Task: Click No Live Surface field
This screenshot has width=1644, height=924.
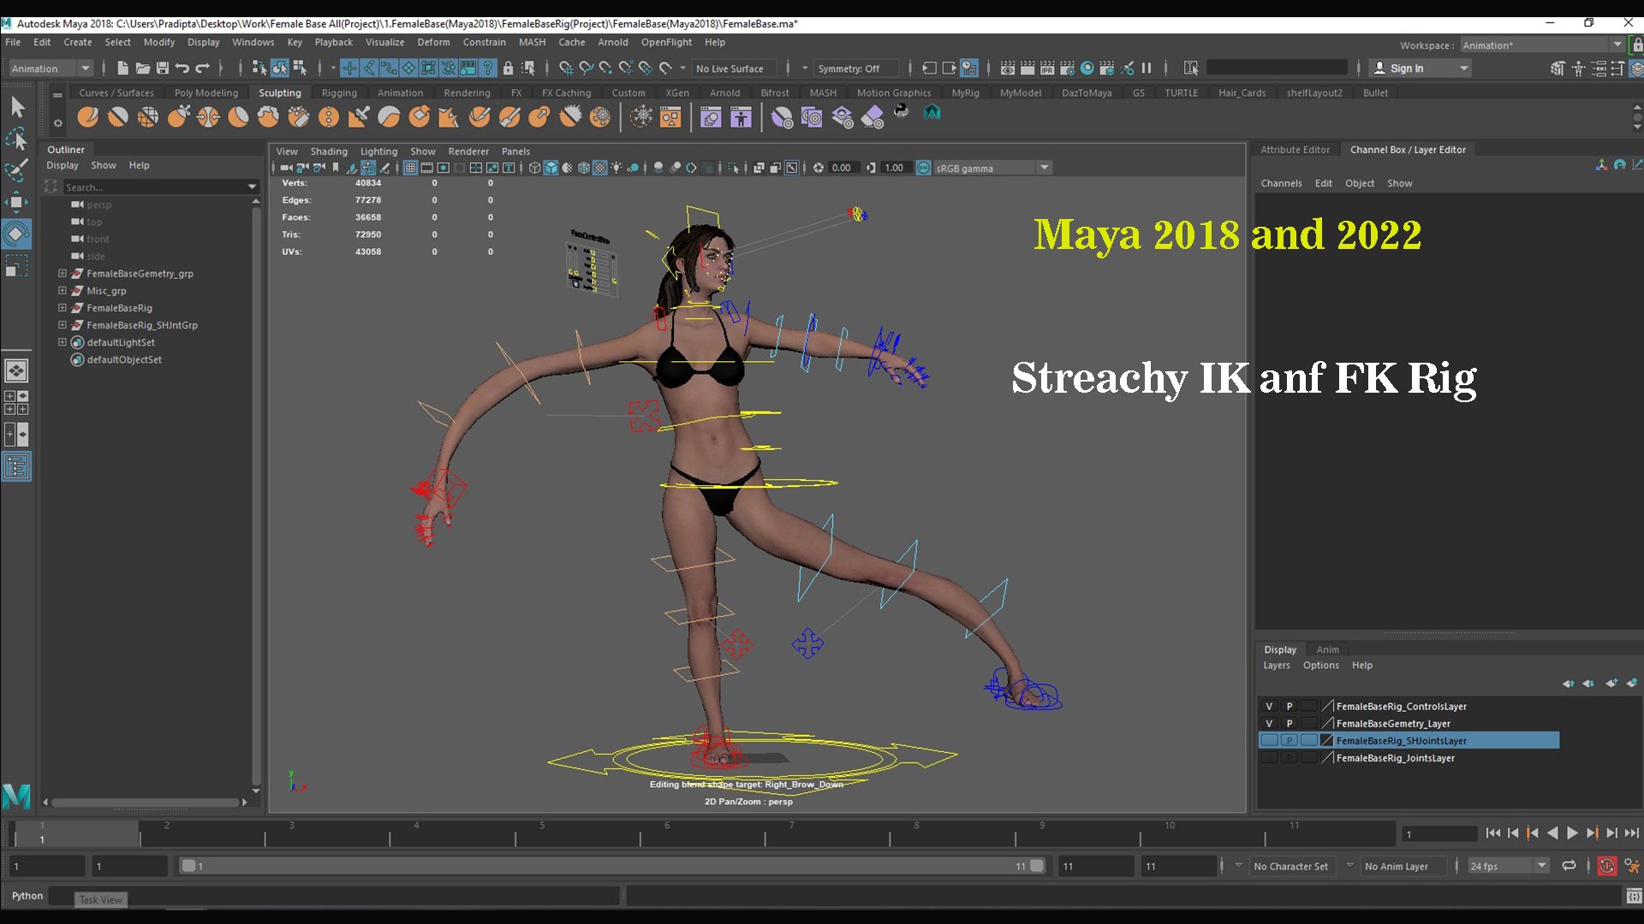Action: [x=734, y=68]
